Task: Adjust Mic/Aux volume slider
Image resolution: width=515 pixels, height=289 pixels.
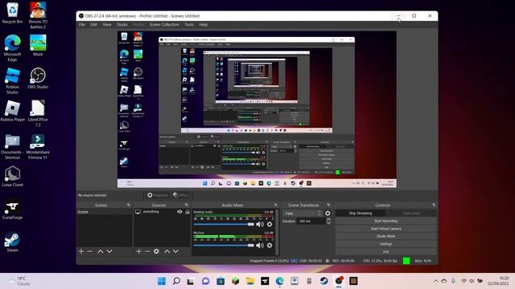Action: (224, 245)
